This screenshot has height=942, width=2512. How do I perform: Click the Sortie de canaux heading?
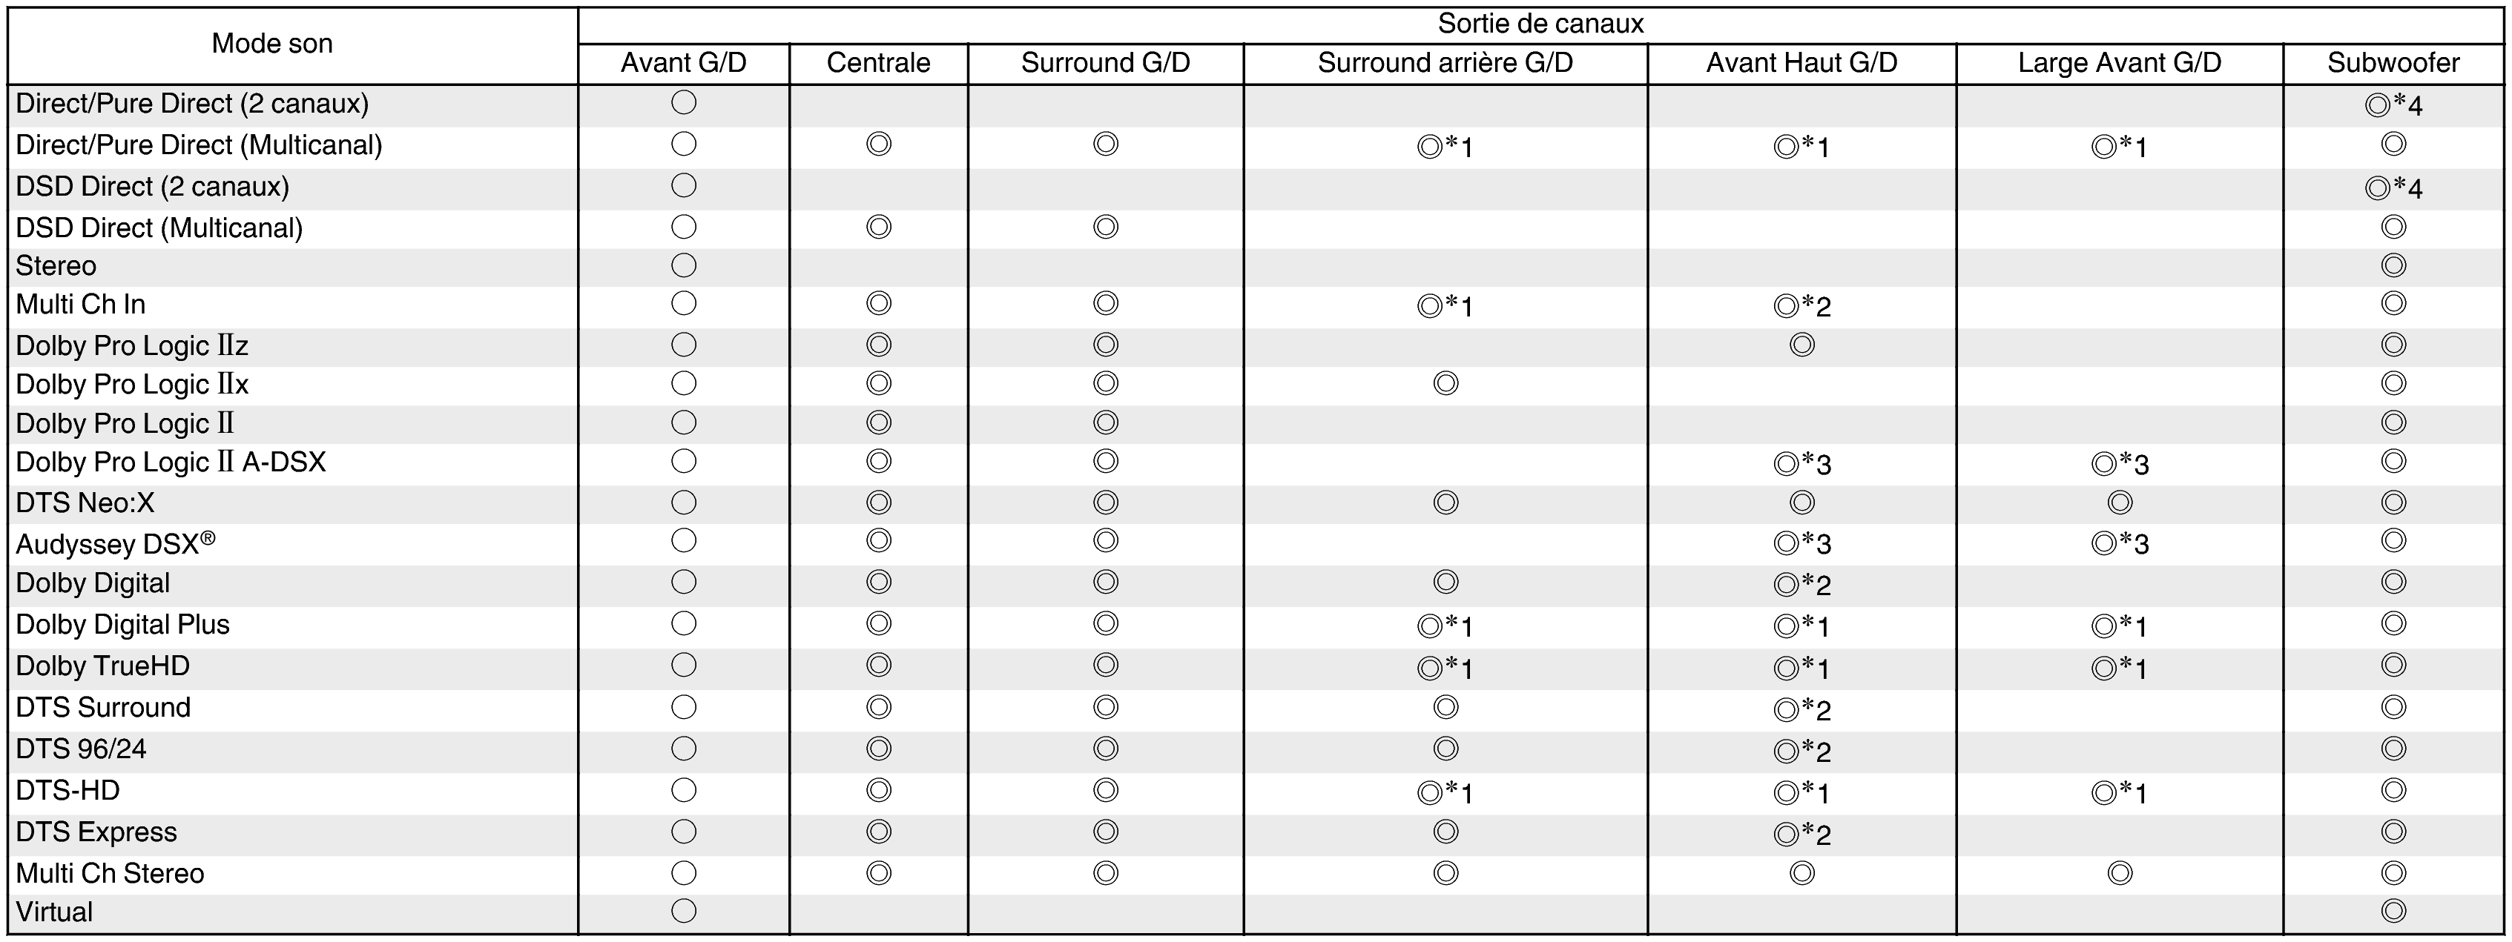(1540, 24)
